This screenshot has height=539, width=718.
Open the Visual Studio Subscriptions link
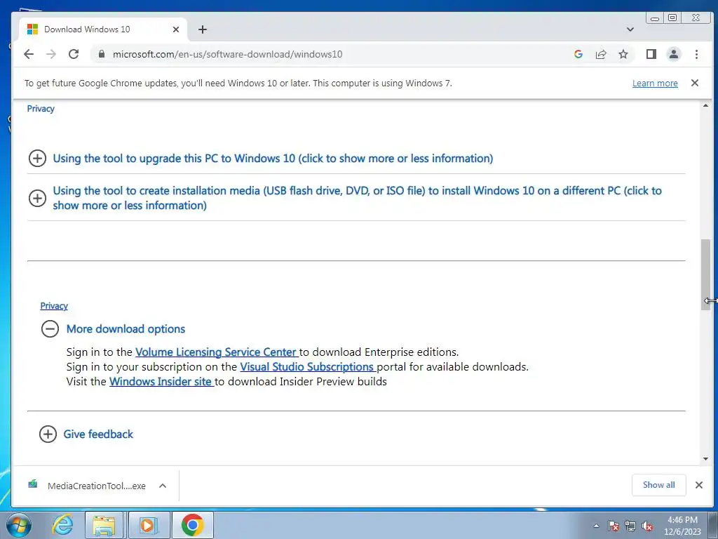pos(308,366)
